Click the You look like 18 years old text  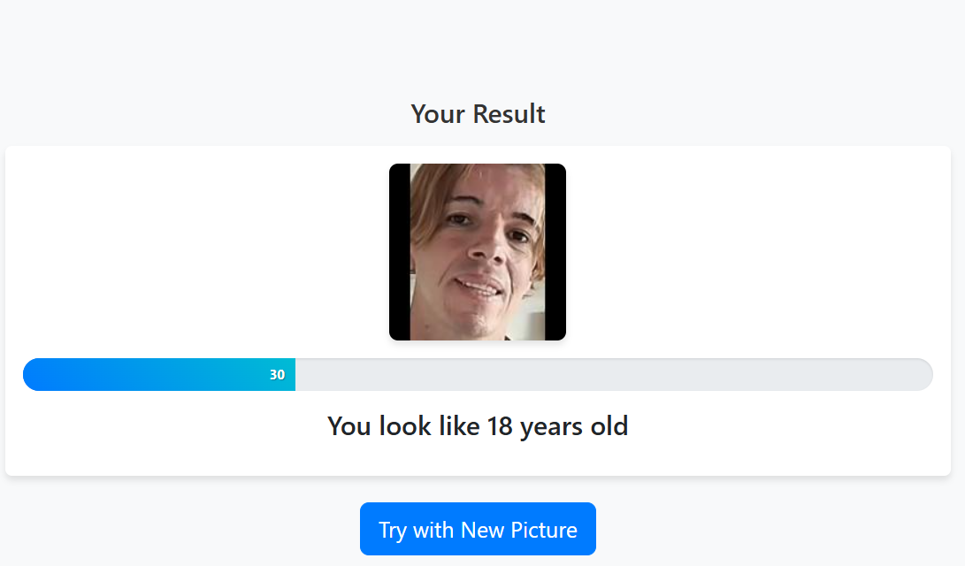478,426
